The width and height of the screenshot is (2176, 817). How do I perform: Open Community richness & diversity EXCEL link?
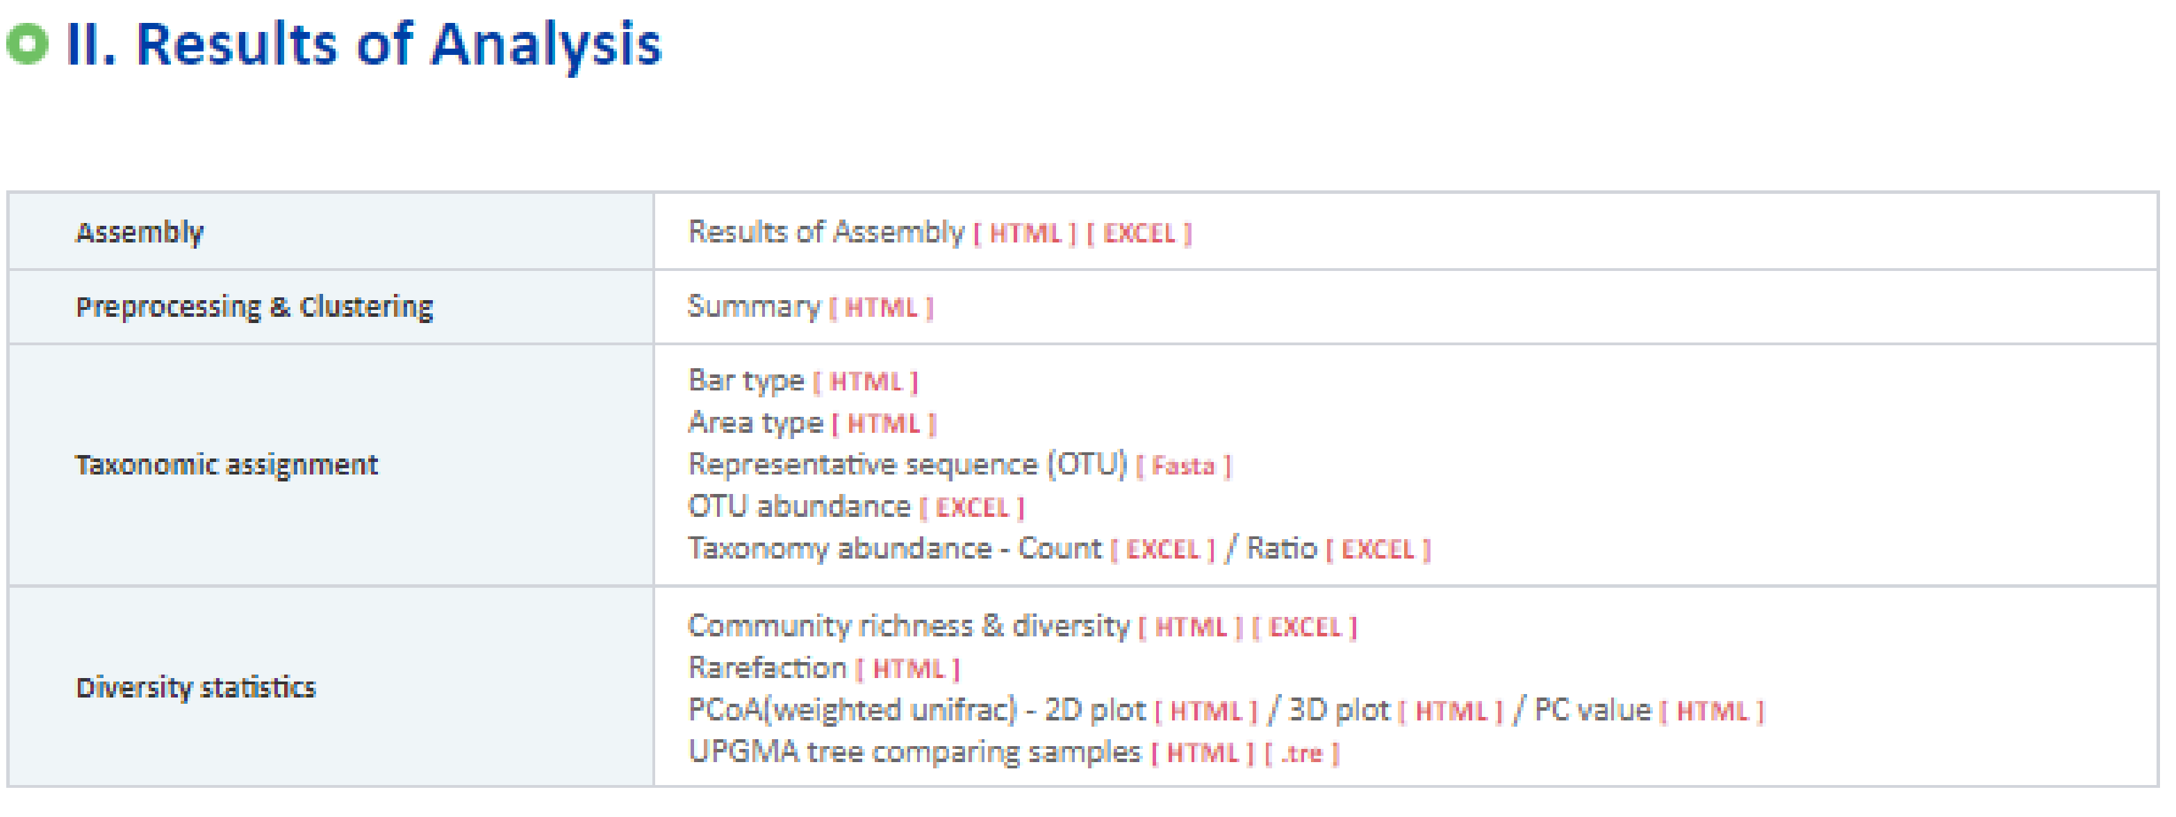point(1304,628)
